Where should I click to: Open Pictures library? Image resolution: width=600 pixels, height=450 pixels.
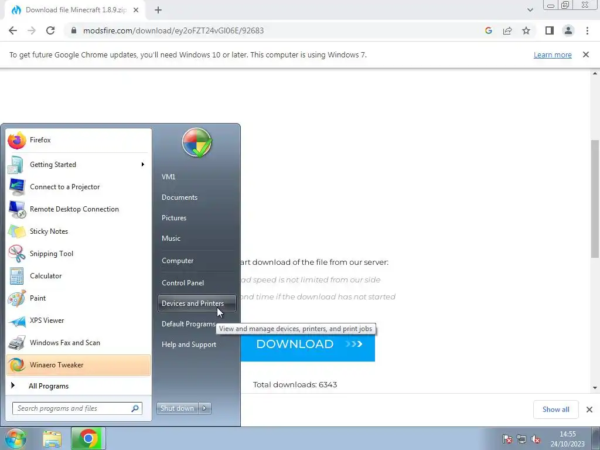[x=197, y=218]
